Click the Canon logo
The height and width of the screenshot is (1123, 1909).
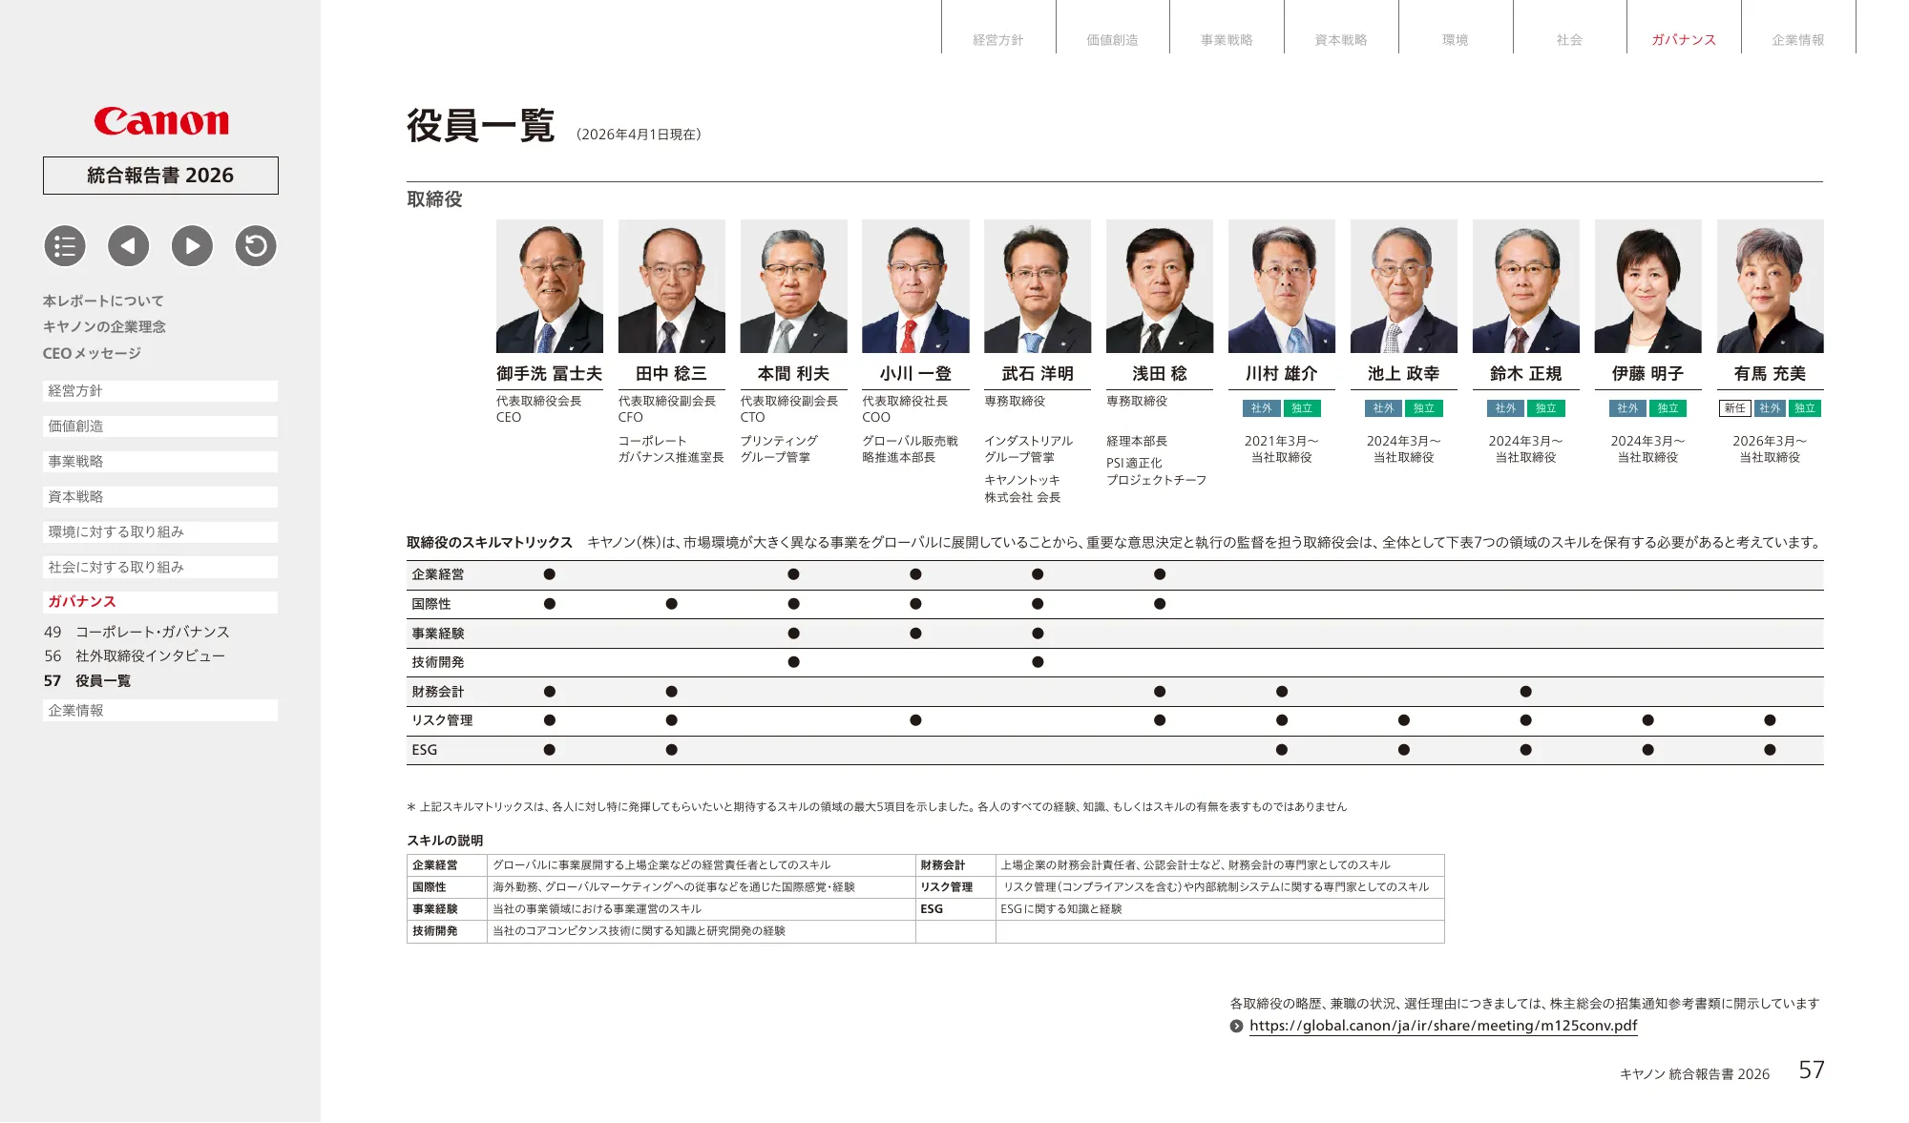pos(161,121)
